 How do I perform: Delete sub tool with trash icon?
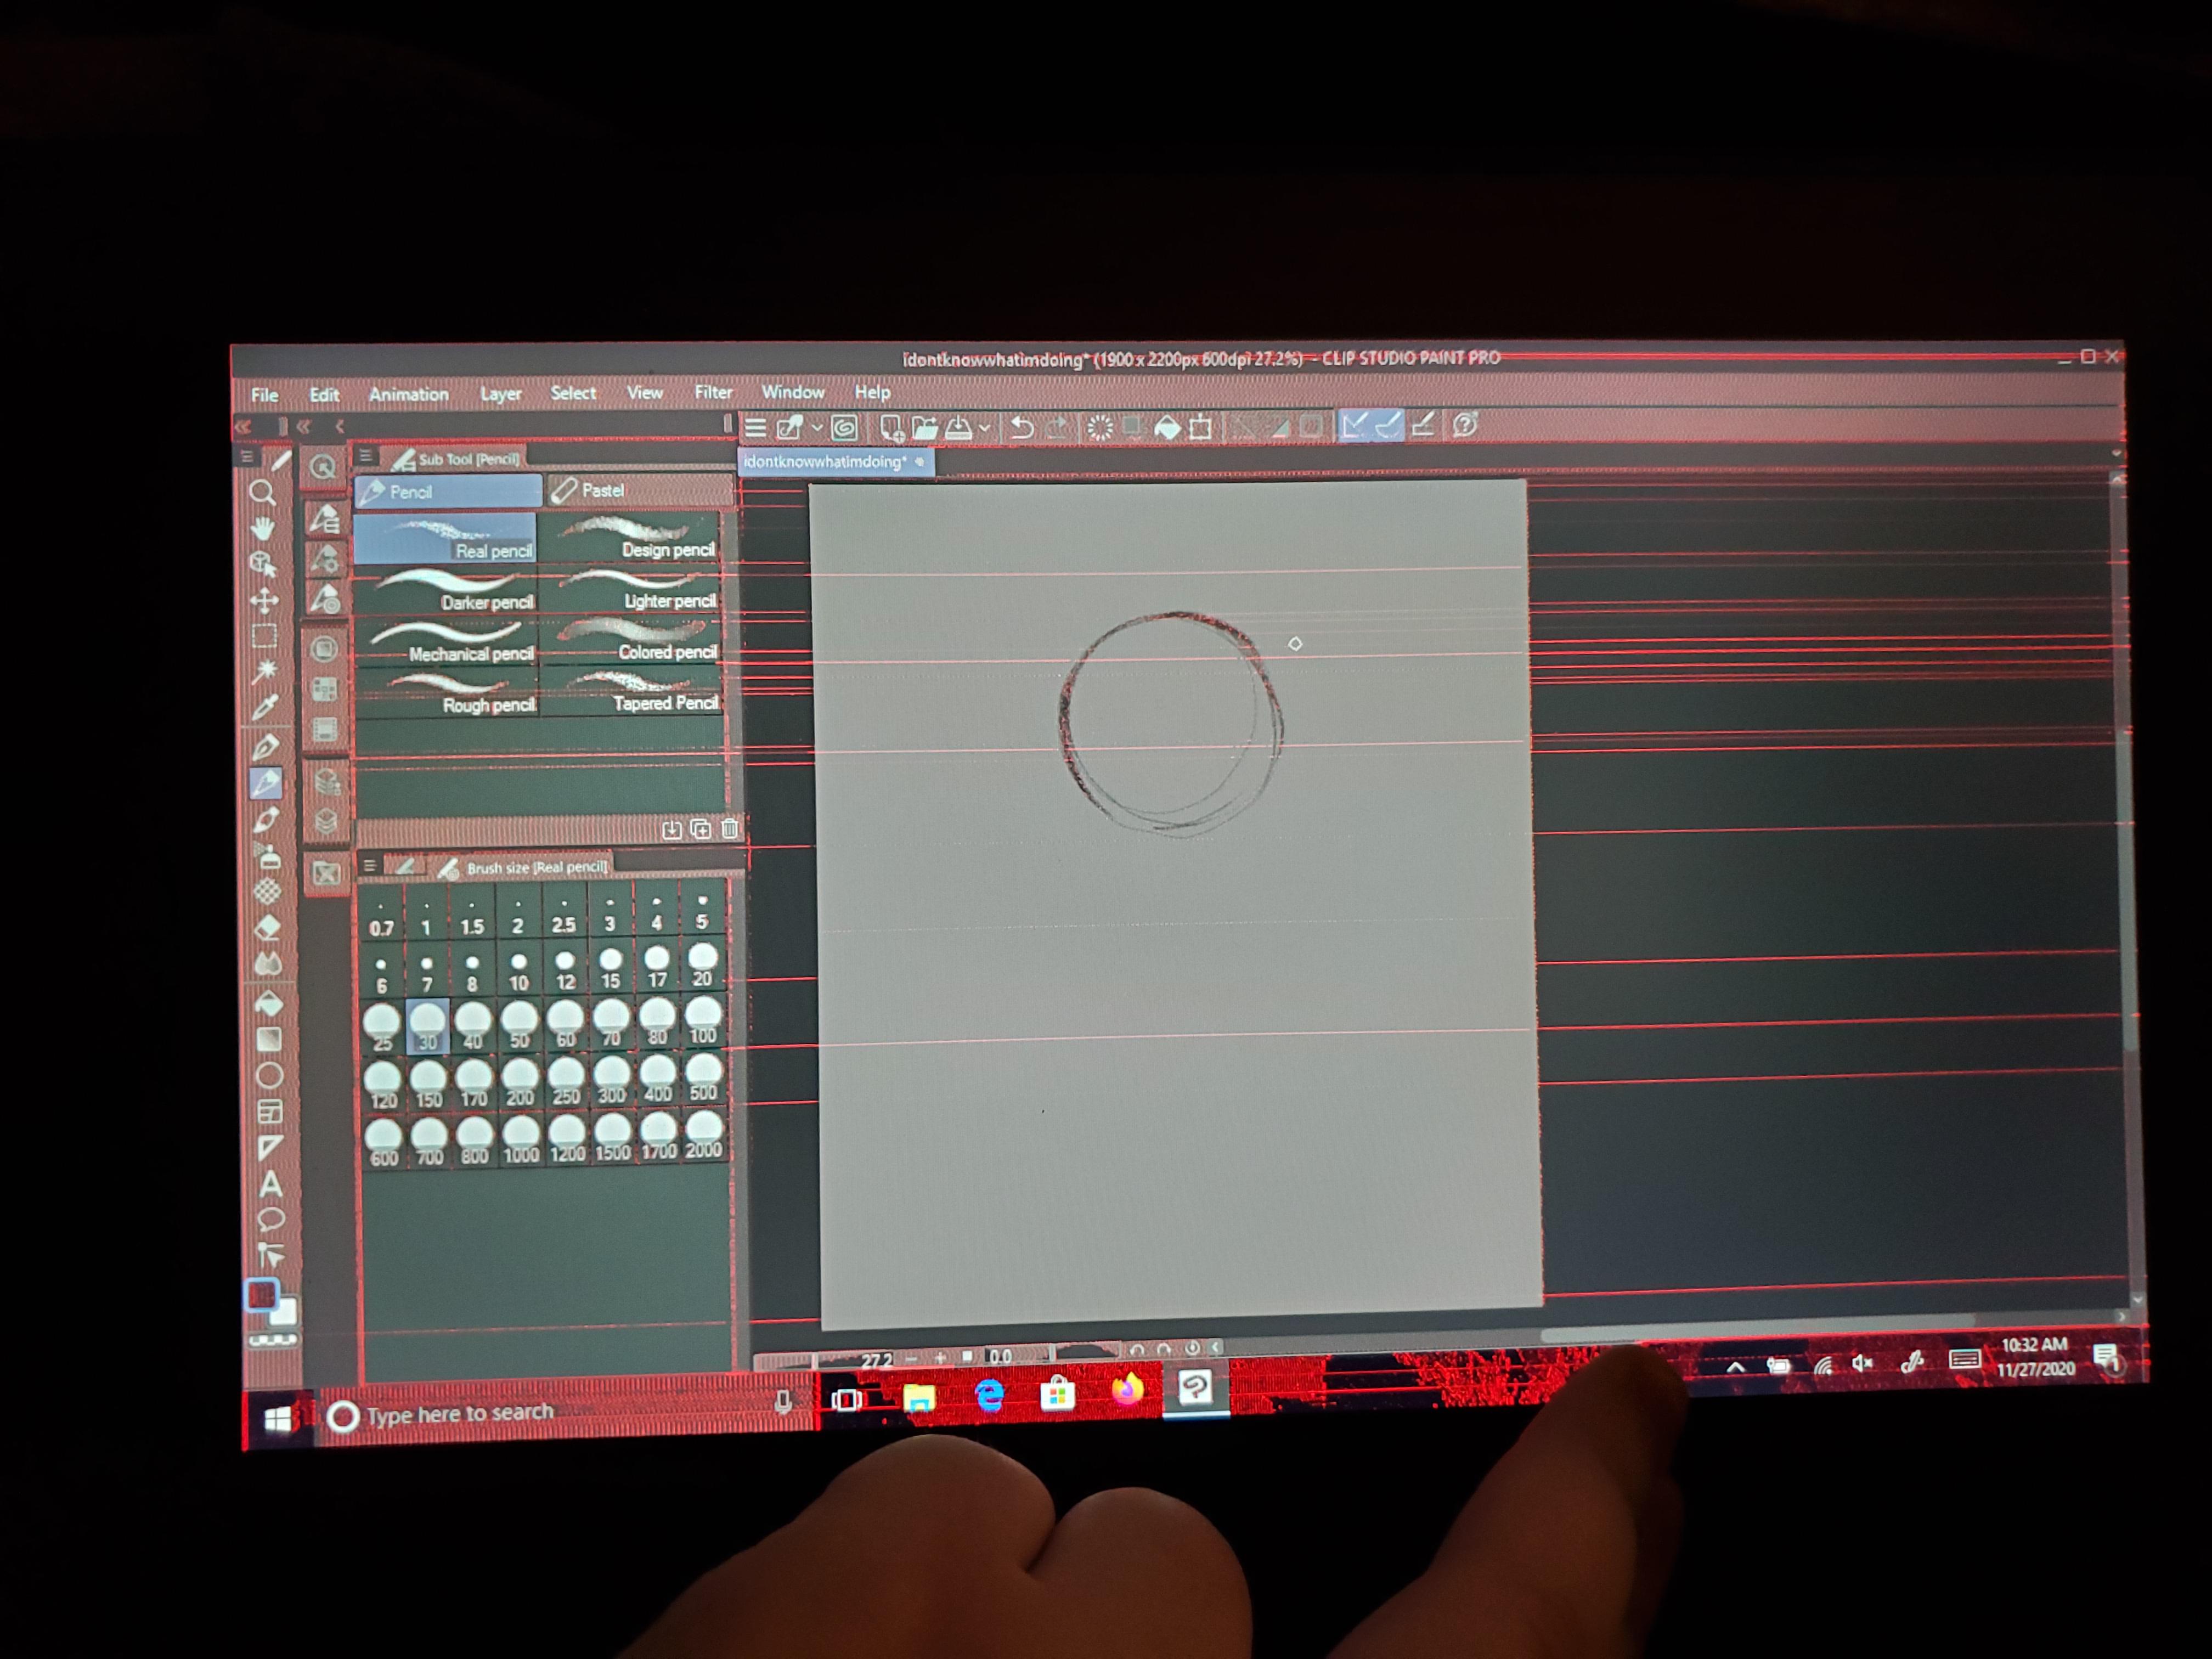(730, 829)
